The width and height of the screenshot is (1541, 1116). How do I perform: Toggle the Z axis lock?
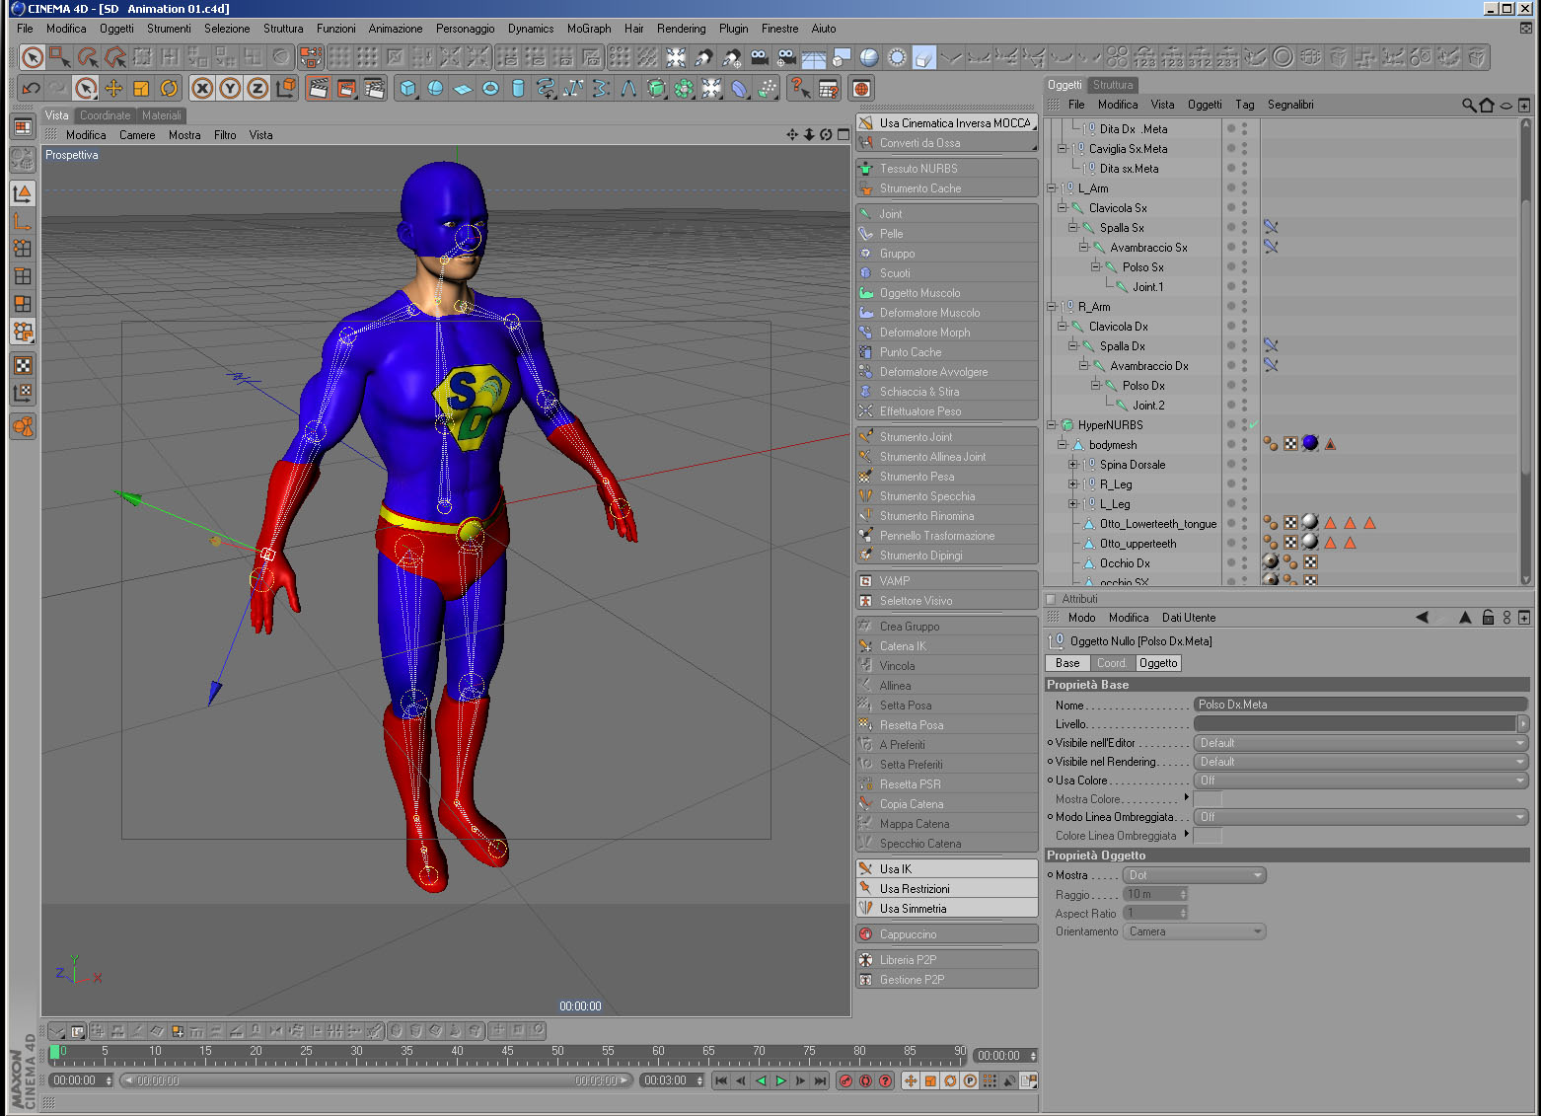pos(257,89)
